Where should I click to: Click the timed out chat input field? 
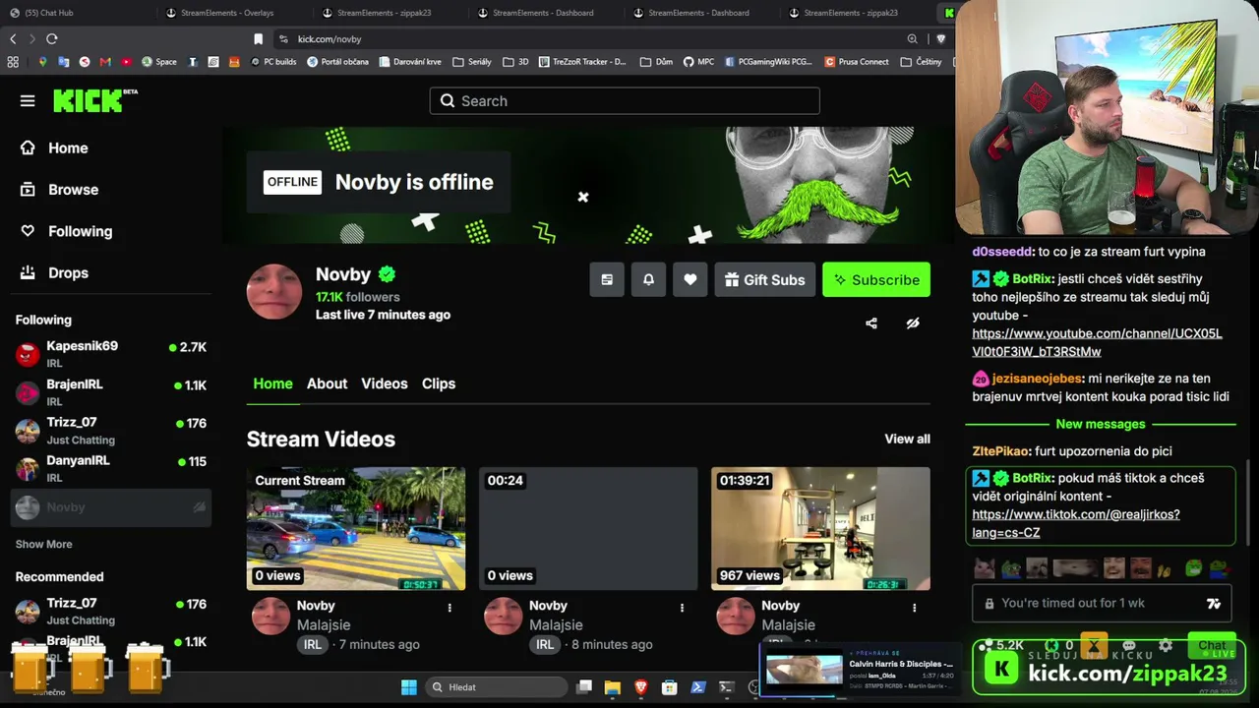point(1102,603)
